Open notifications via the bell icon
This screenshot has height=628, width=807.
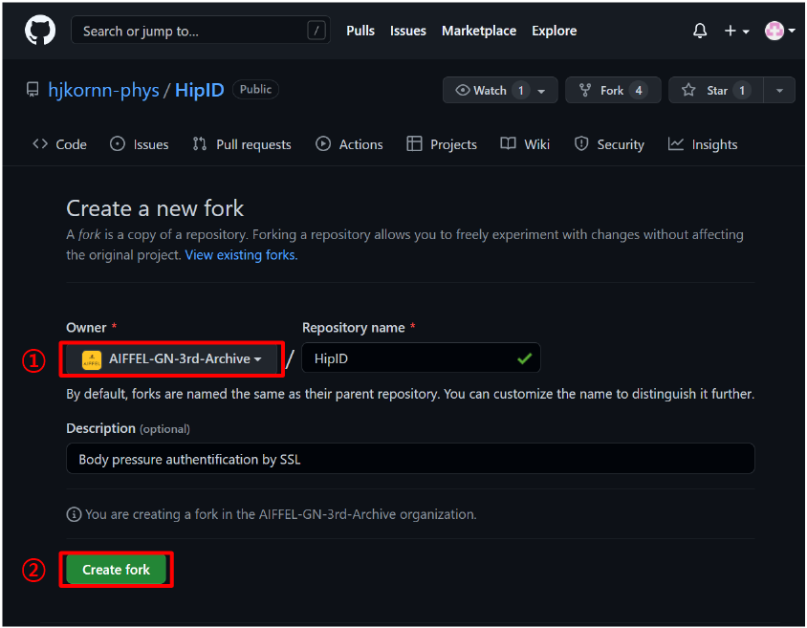(x=700, y=30)
